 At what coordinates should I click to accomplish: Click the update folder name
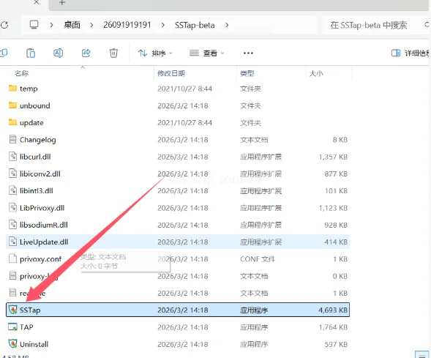(x=31, y=123)
